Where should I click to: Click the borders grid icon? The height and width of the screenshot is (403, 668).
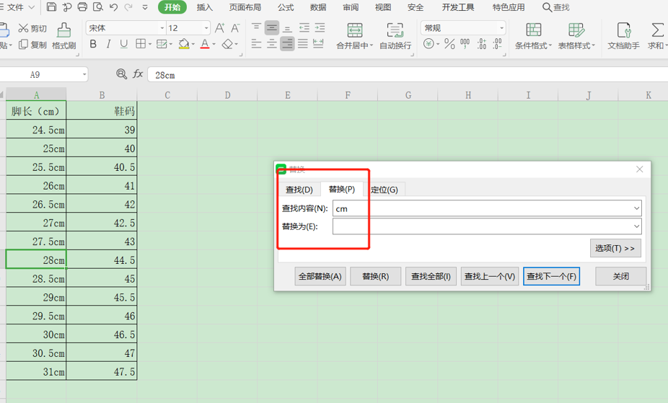tap(141, 44)
